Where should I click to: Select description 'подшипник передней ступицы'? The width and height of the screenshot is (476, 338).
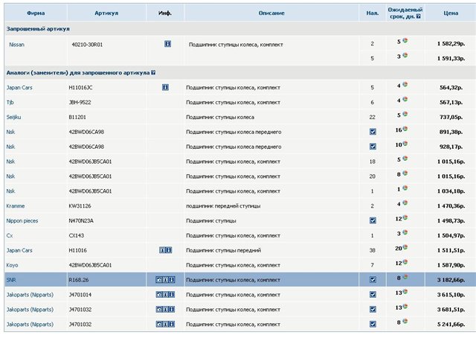tap(223, 205)
